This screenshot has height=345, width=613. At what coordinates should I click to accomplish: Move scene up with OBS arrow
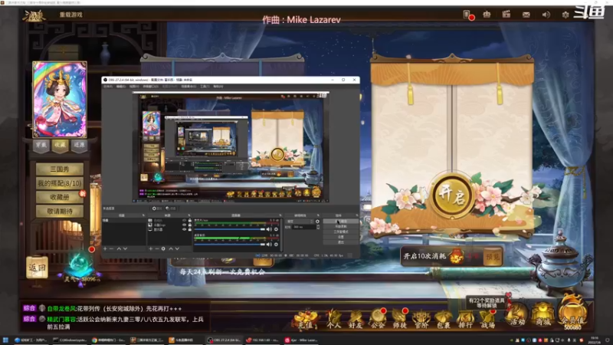pyautogui.click(x=119, y=248)
